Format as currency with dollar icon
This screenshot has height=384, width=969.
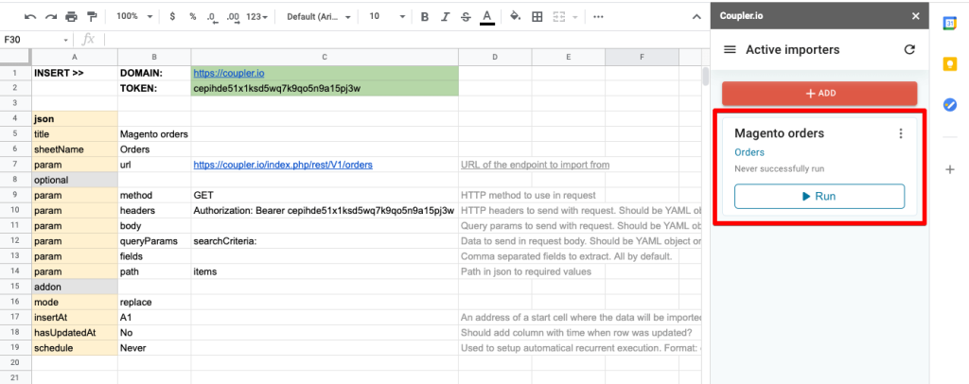(172, 17)
